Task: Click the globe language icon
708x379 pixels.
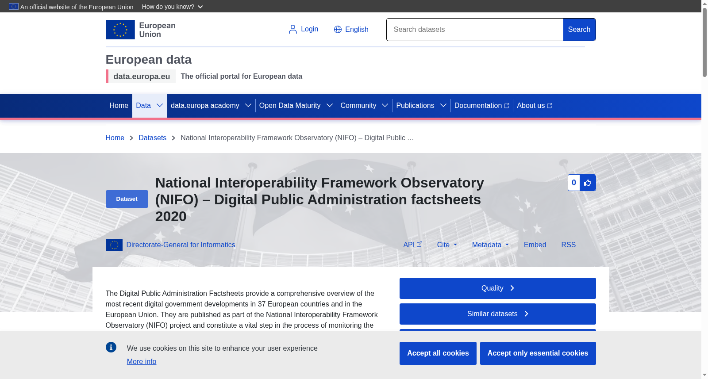Action: (x=338, y=29)
